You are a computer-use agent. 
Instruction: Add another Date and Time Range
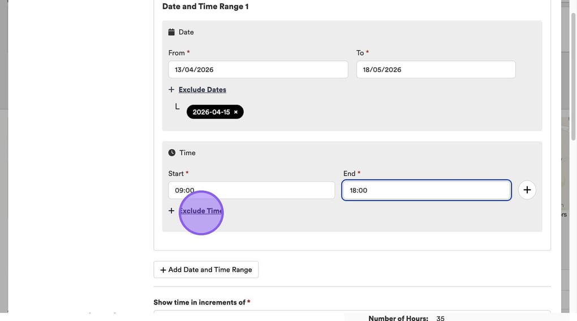[x=206, y=270]
